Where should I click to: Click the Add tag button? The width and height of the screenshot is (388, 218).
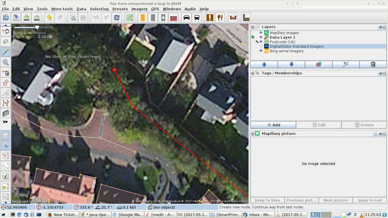[273, 125]
